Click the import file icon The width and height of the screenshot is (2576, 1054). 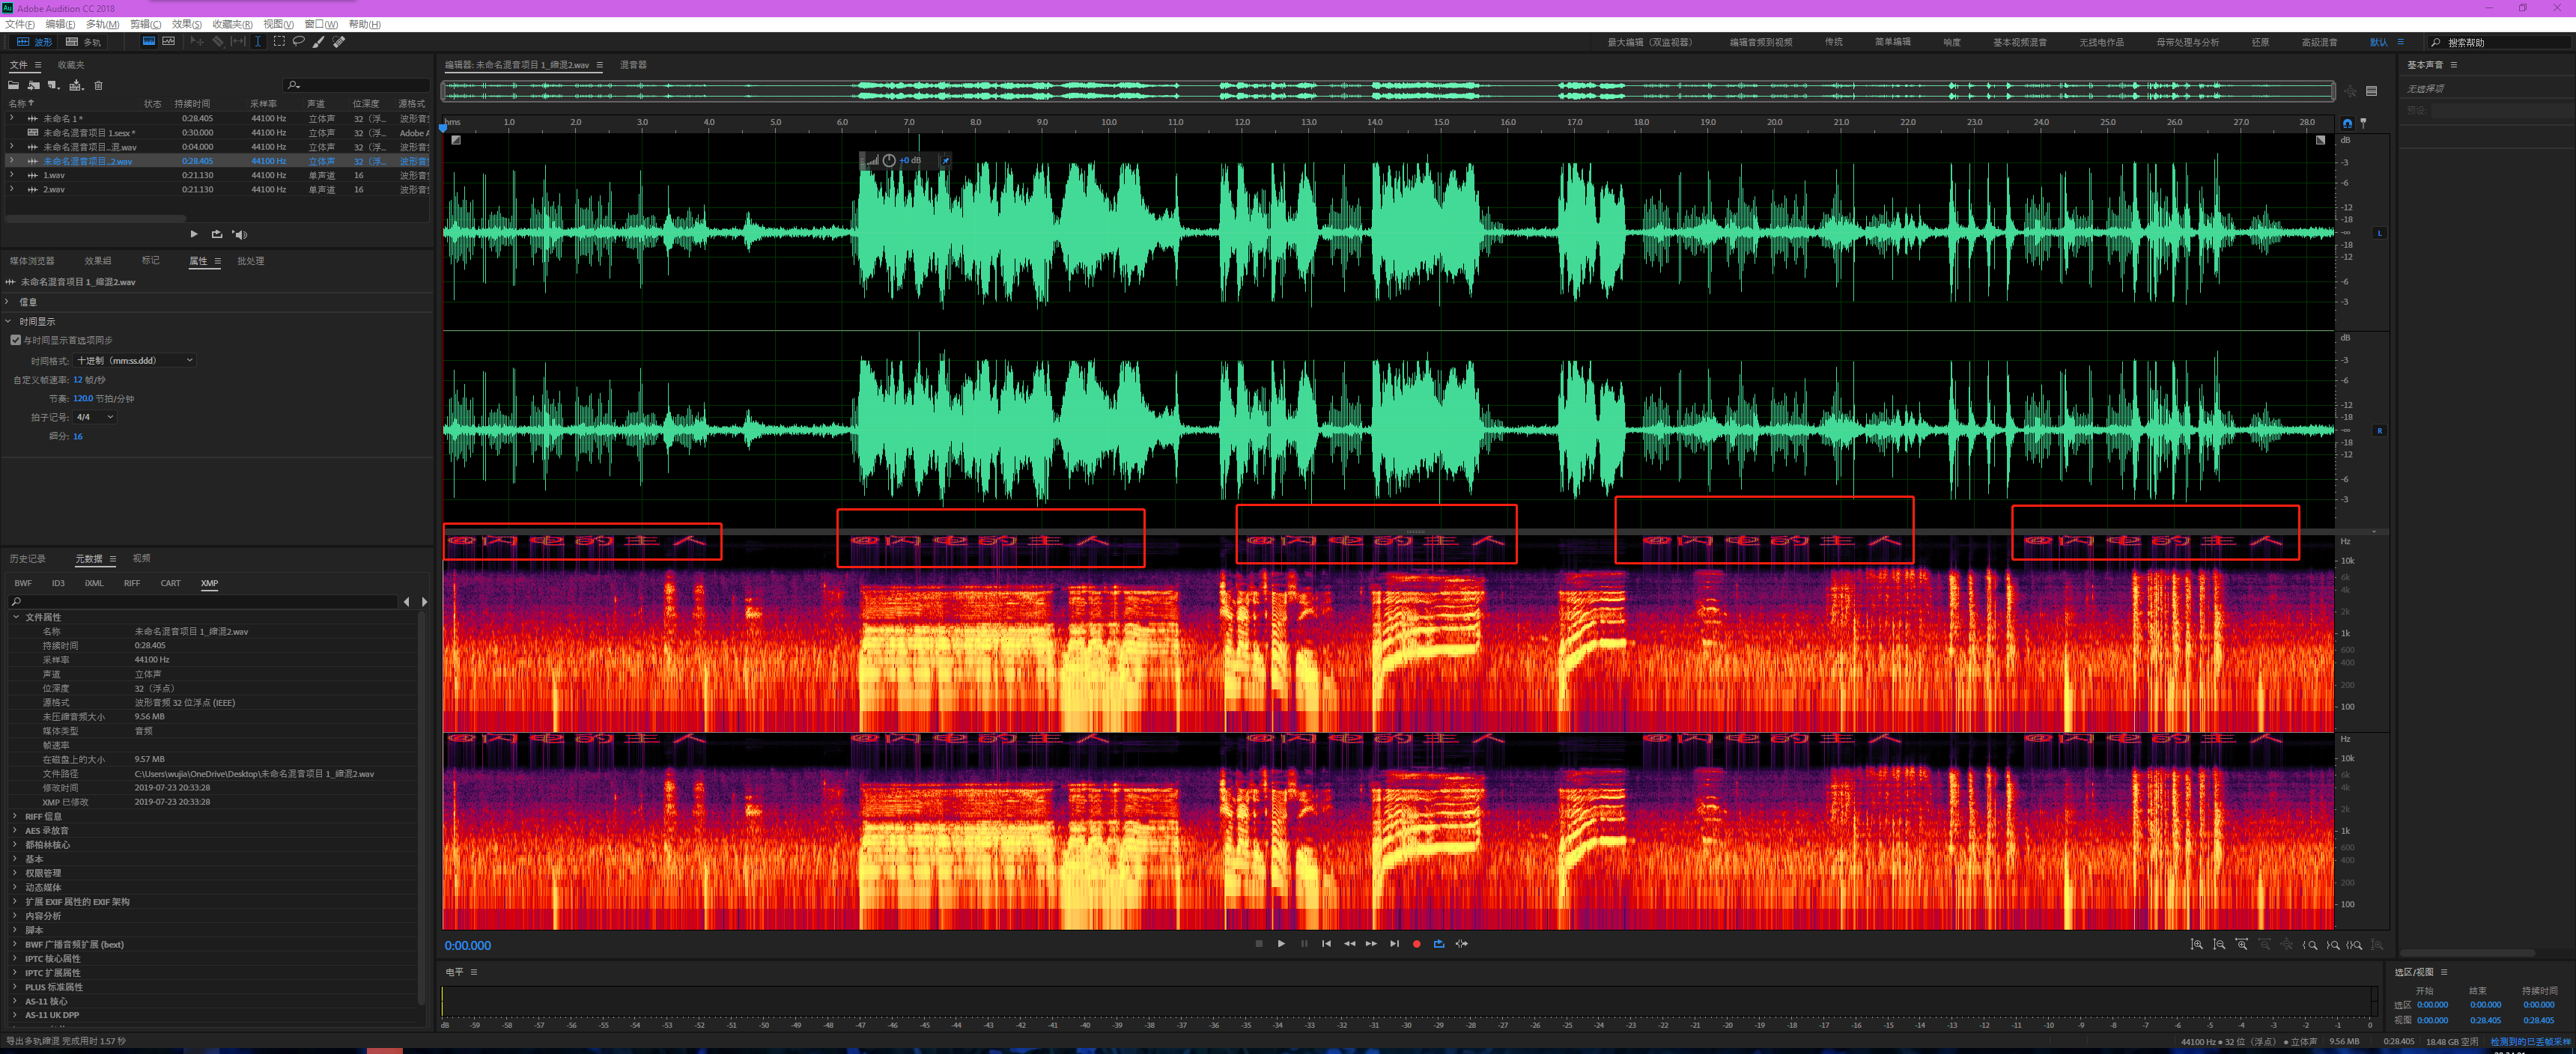pyautogui.click(x=34, y=85)
